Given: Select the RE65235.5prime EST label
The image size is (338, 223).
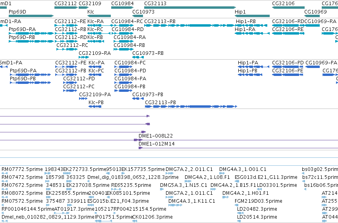Looking at the screenshot, I should tap(131, 185).
